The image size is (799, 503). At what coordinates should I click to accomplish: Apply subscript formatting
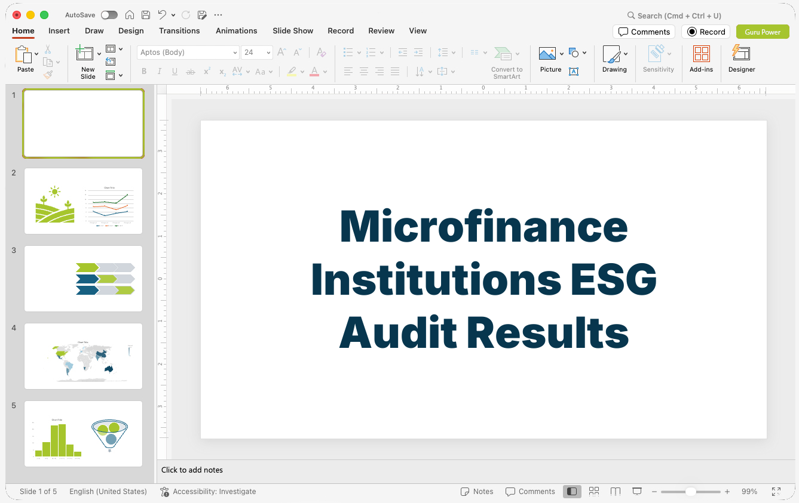point(222,72)
